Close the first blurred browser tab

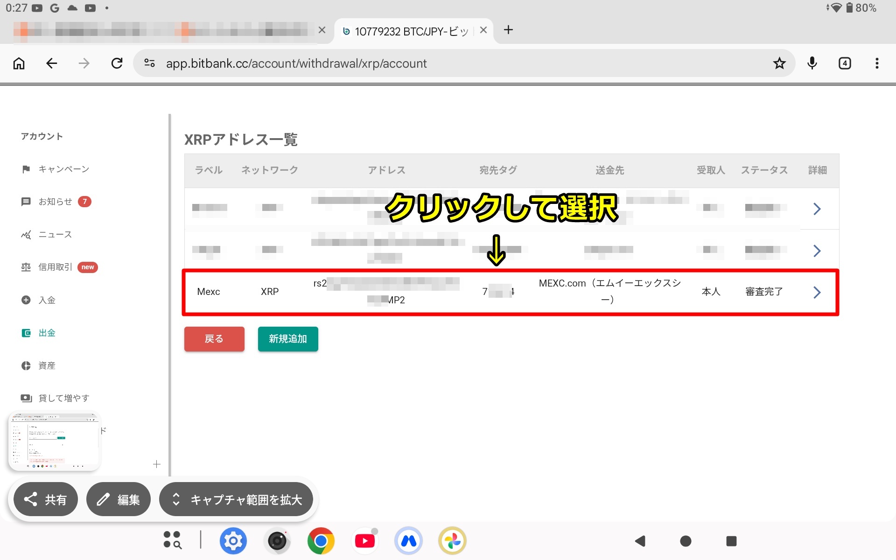click(x=322, y=30)
